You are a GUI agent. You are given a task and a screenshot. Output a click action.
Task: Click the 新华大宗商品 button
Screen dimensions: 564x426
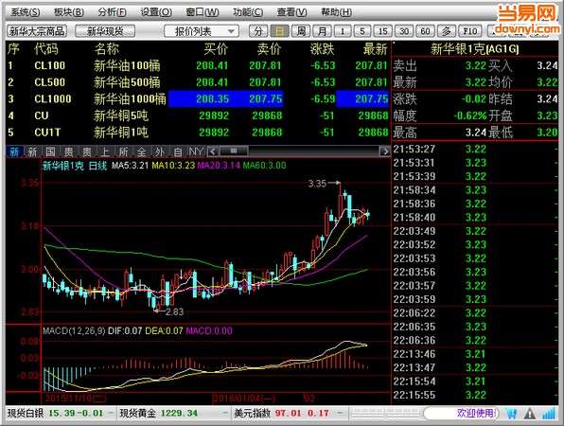pyautogui.click(x=37, y=31)
